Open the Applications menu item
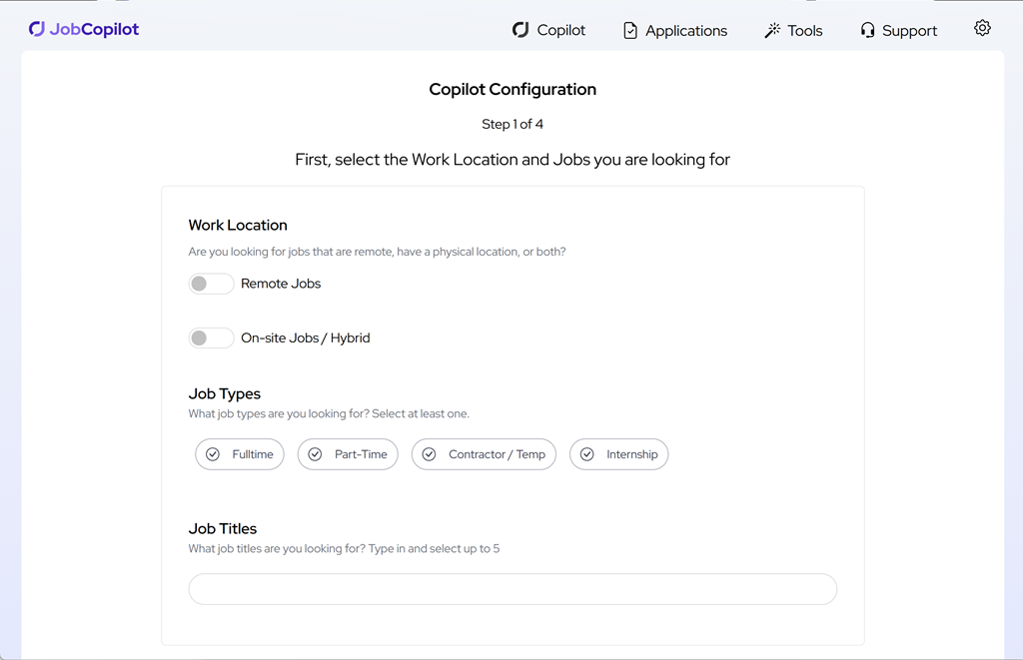This screenshot has height=660, width=1023. [x=675, y=31]
